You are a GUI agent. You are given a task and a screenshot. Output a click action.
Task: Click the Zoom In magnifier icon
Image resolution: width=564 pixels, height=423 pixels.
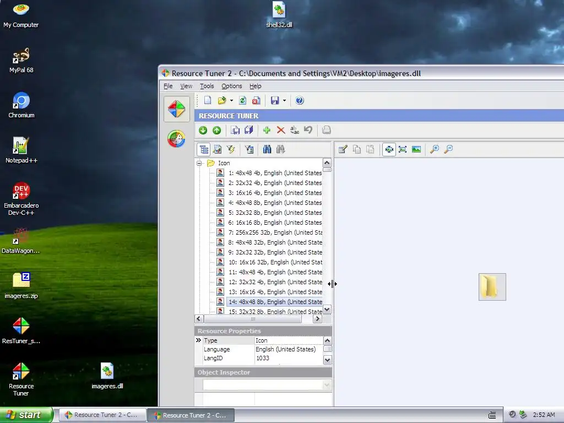pos(435,149)
